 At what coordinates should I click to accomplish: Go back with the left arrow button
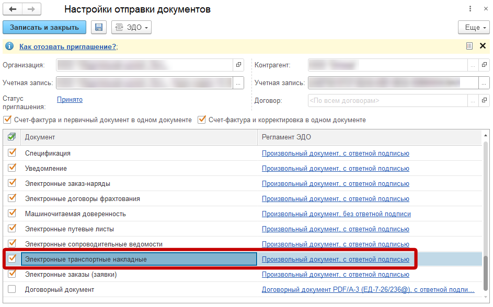coord(13,9)
